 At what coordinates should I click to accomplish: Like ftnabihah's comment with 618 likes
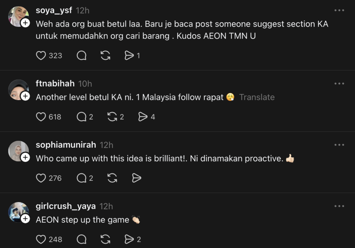41,117
